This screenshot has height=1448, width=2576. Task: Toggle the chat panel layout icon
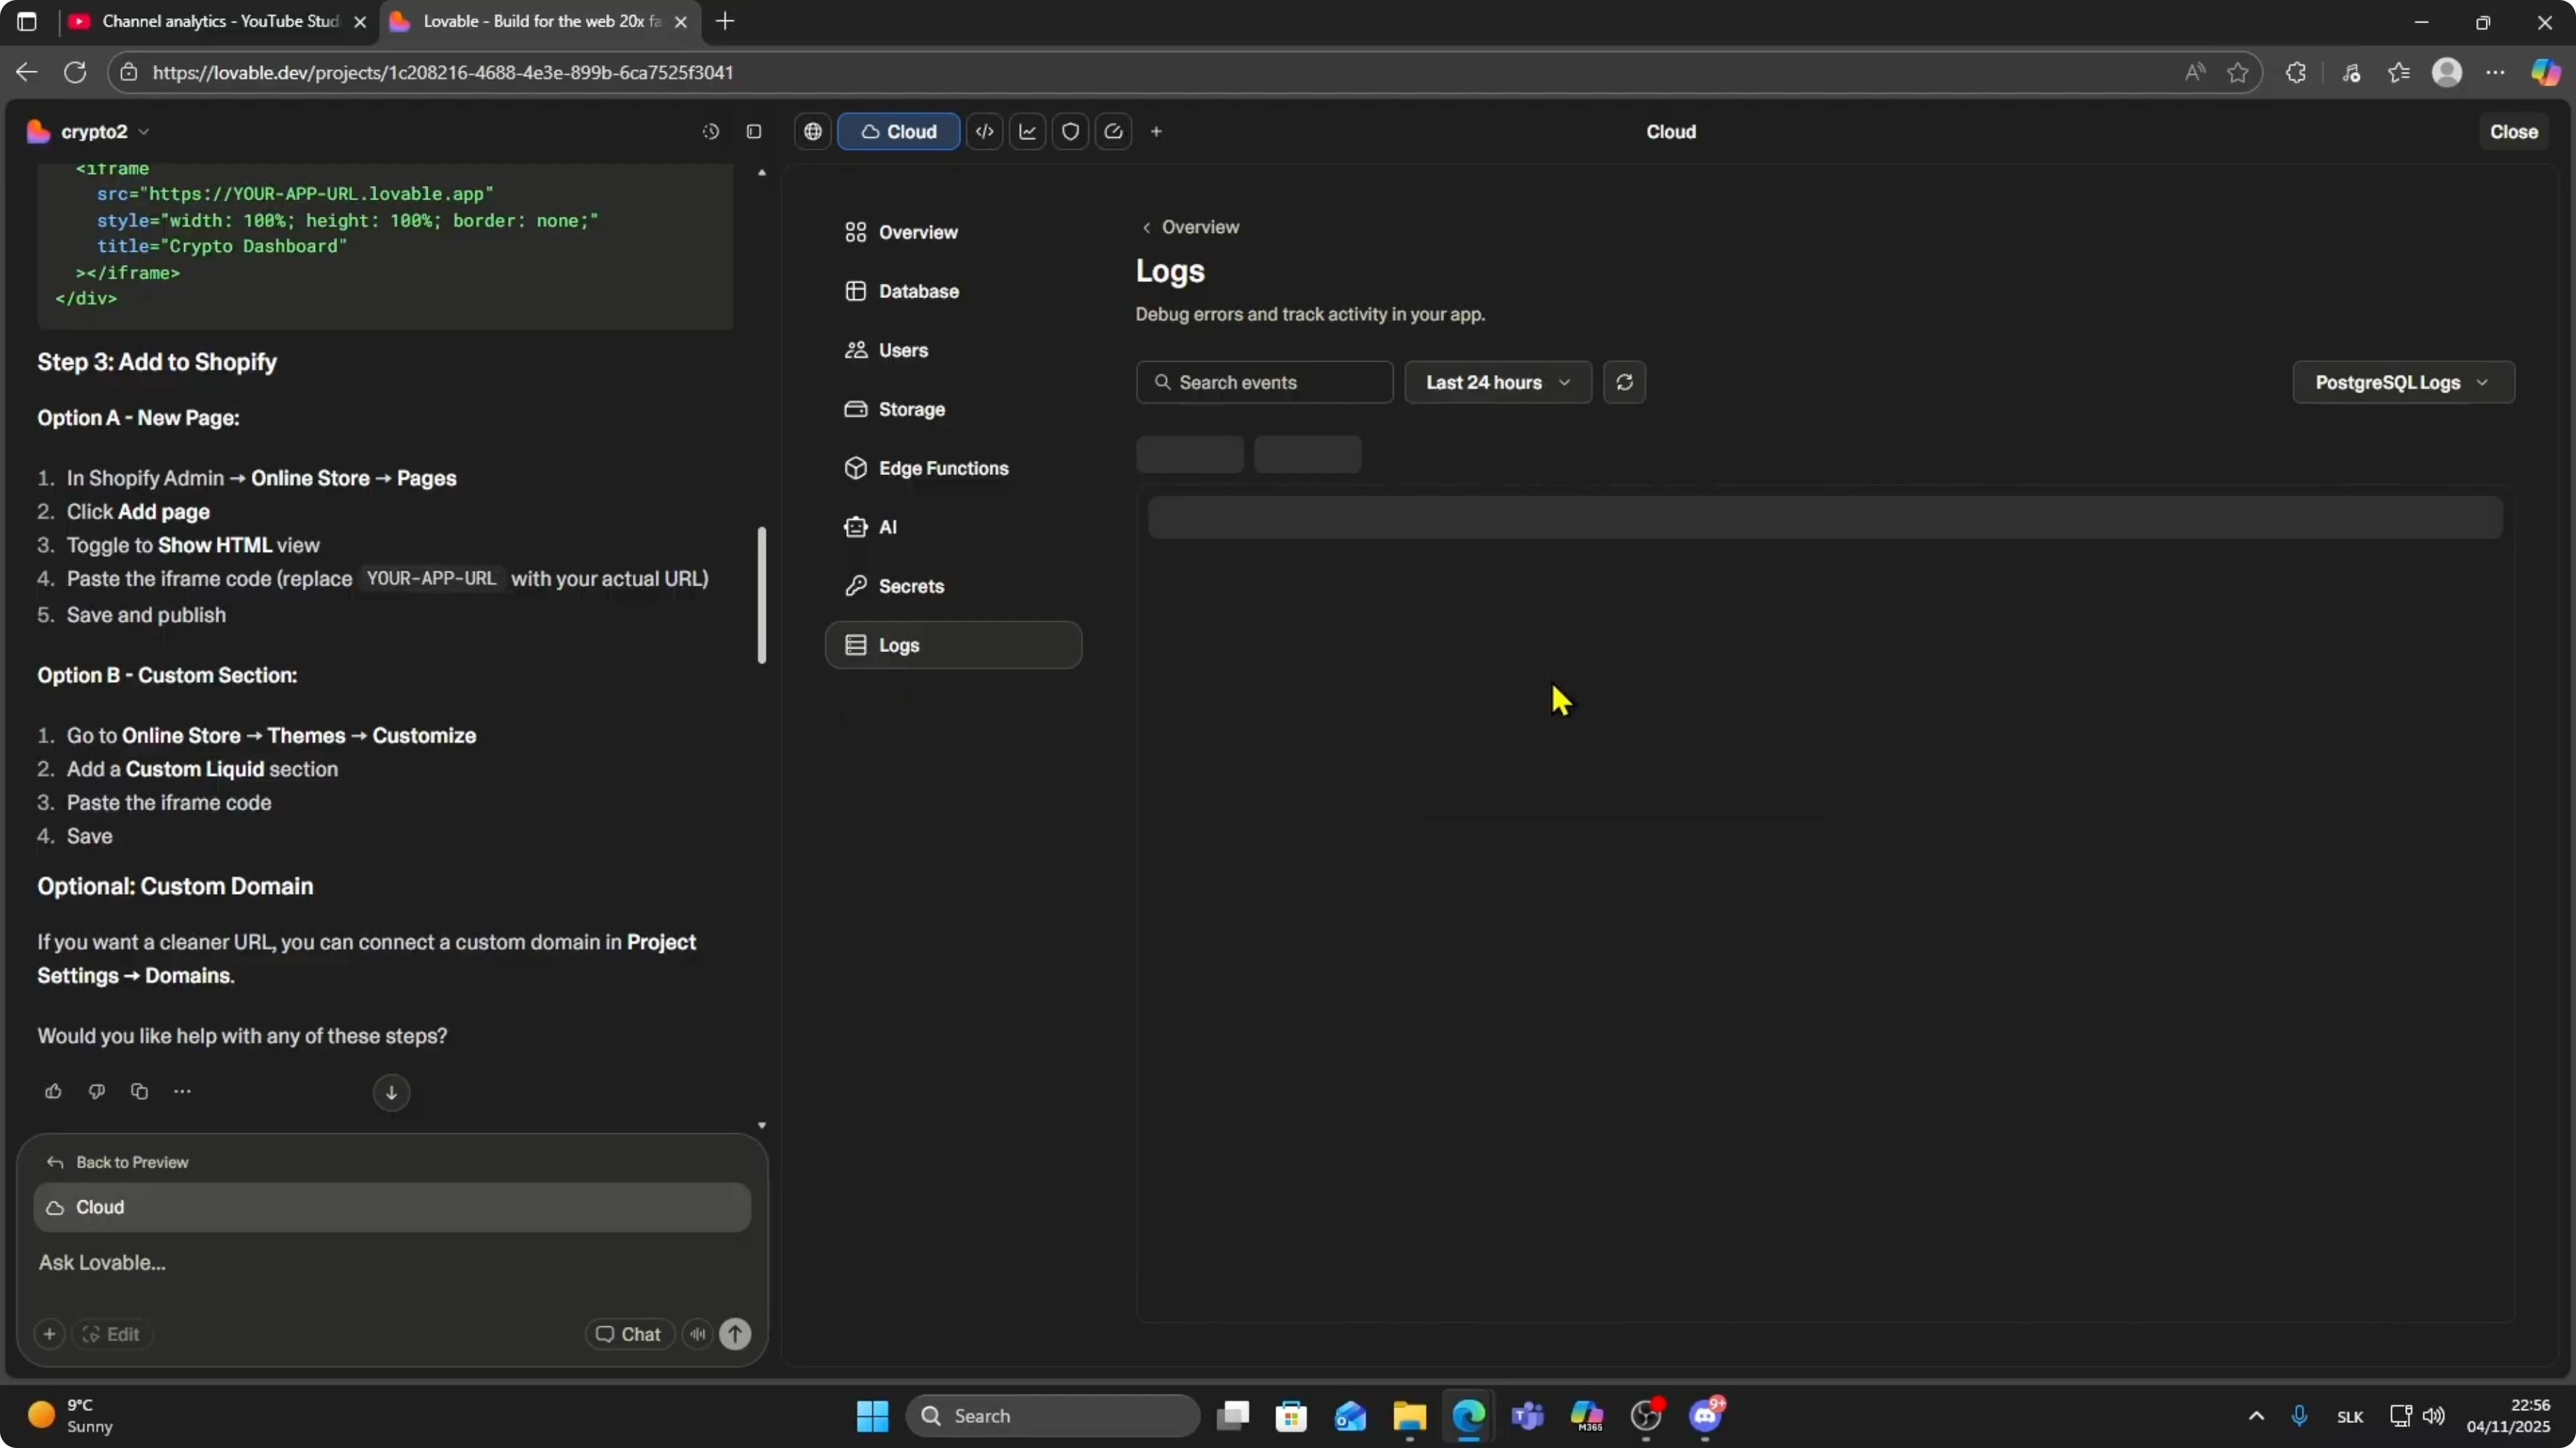click(754, 131)
